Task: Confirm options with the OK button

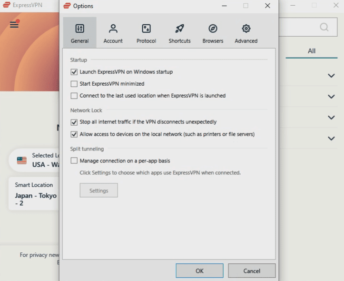Action: [x=199, y=271]
